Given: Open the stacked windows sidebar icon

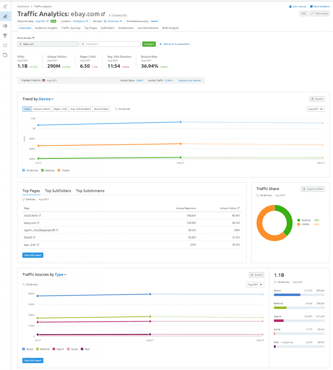Looking at the screenshot, I should (x=5, y=55).
